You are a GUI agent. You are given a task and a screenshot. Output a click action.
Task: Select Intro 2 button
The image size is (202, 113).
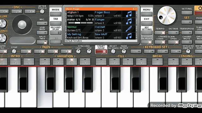(15, 62)
